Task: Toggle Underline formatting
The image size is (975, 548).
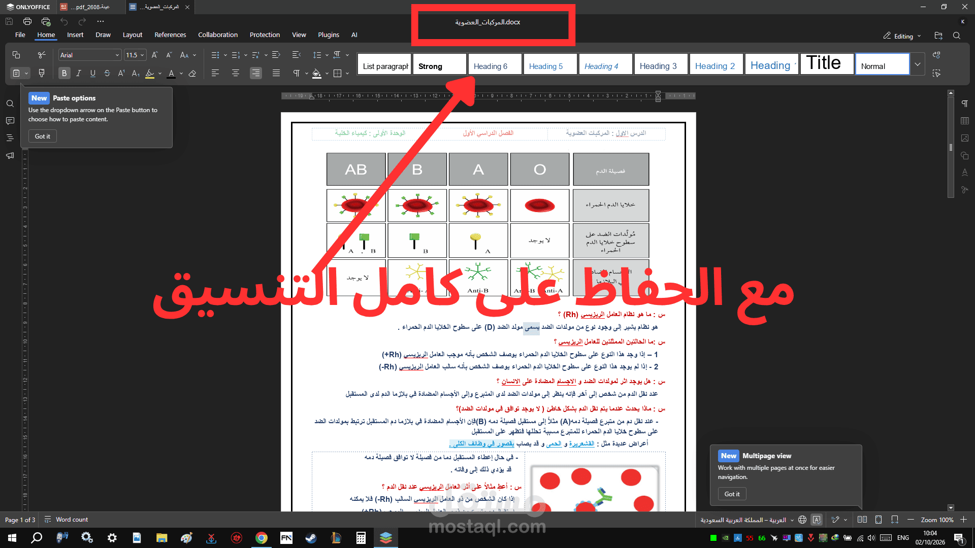Action: point(92,73)
